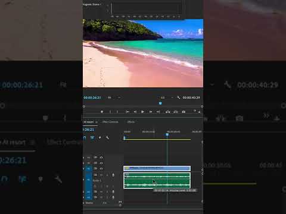The width and height of the screenshot is (286, 214).
Task: Open the 1/2 playback resolution dropdown
Action: pos(167,97)
